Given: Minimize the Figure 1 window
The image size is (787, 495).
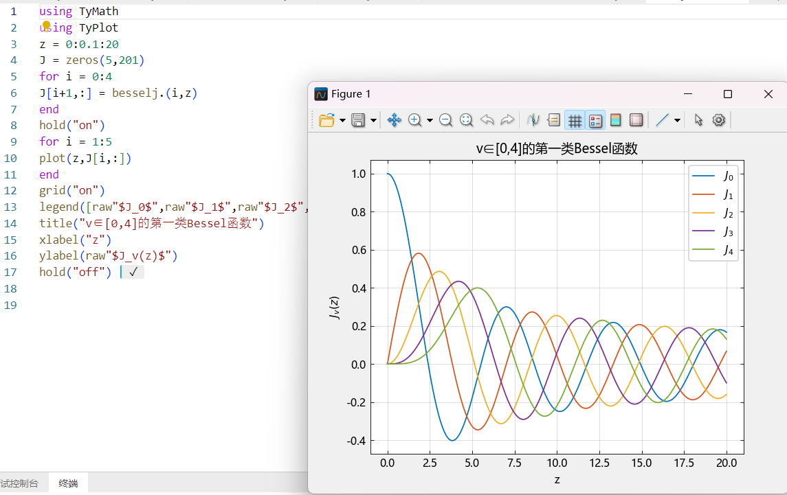Looking at the screenshot, I should pos(688,94).
